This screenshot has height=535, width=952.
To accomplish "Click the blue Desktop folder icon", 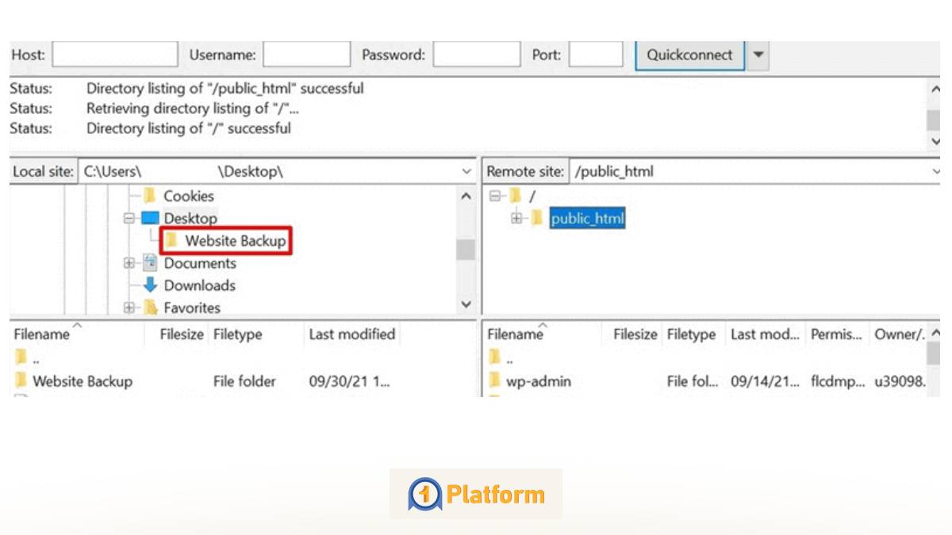I will click(x=152, y=218).
